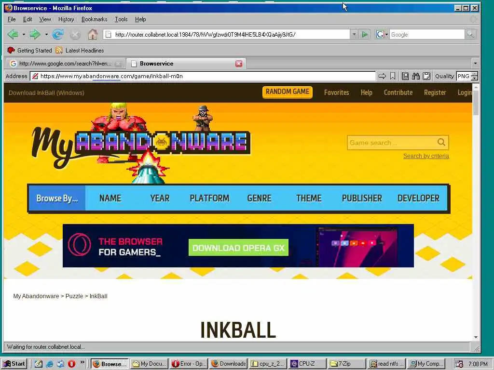Click the Register link

pyautogui.click(x=435, y=92)
